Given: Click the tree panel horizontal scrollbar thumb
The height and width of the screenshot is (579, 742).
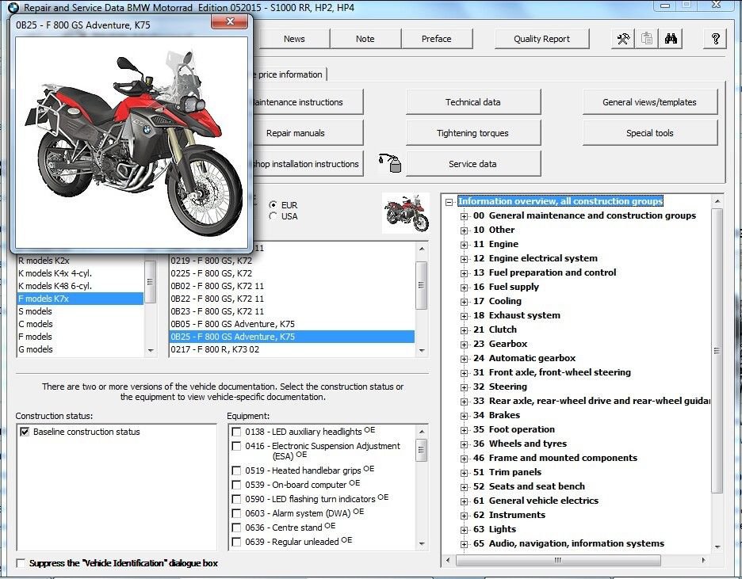Looking at the screenshot, I should click(x=558, y=560).
